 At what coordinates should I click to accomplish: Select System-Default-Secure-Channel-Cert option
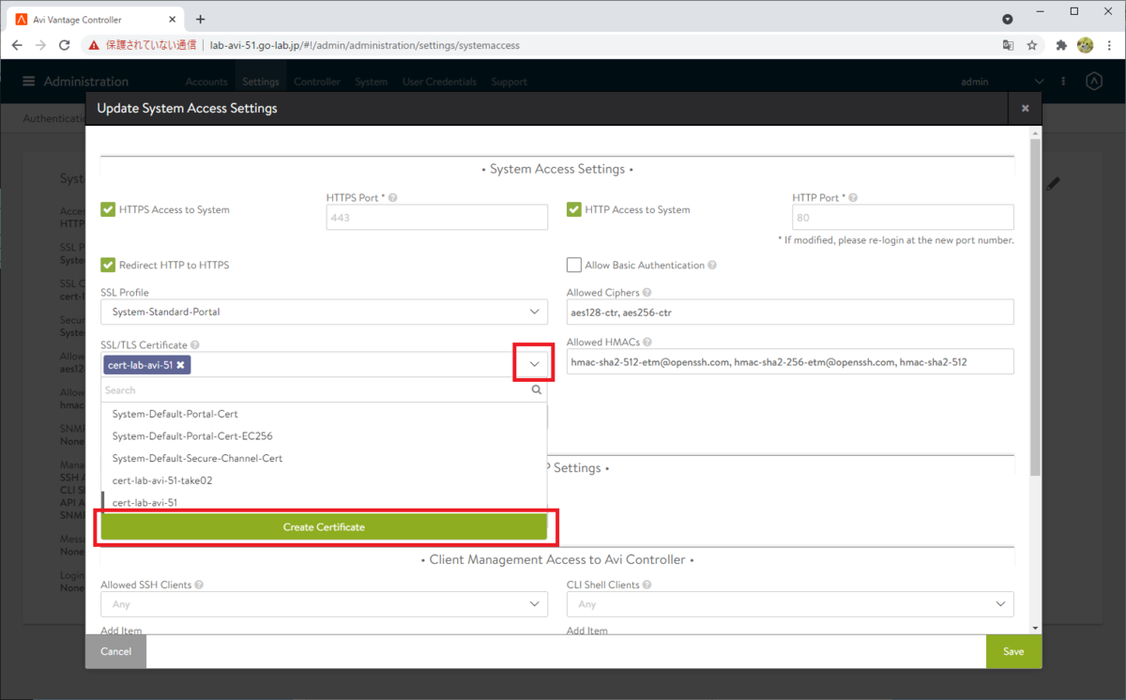[324, 459]
